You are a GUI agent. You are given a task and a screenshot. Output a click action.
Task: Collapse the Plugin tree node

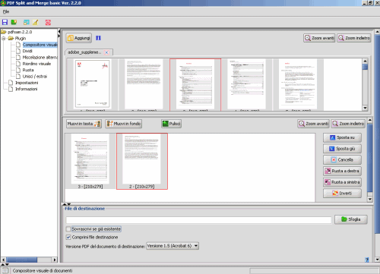click(x=4, y=38)
